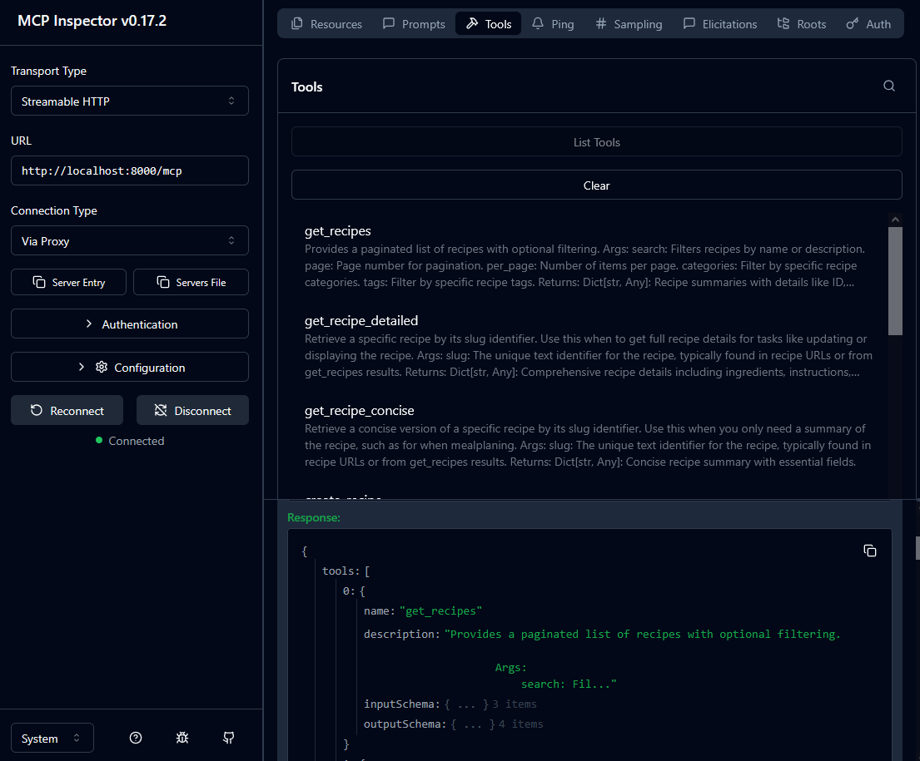920x761 pixels.
Task: Open the Connection Type dropdown
Action: pos(130,240)
